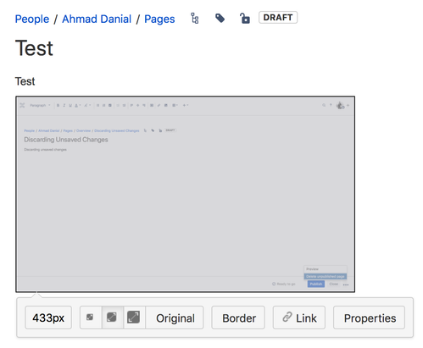The image size is (423, 348).
Task: Reset image to Original size
Action: (x=175, y=318)
